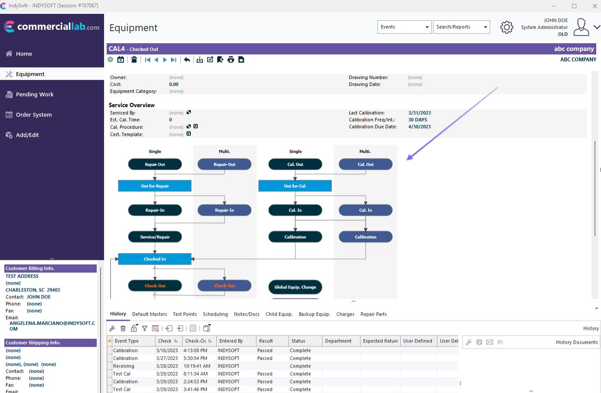Click the Global Equip. Change button

(295, 287)
